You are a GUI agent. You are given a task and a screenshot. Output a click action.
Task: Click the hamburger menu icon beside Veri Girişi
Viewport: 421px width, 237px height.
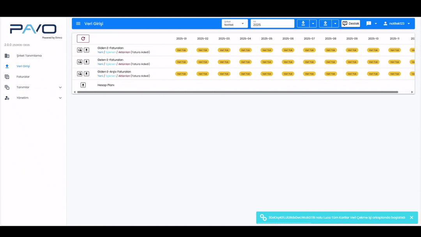[78, 23]
